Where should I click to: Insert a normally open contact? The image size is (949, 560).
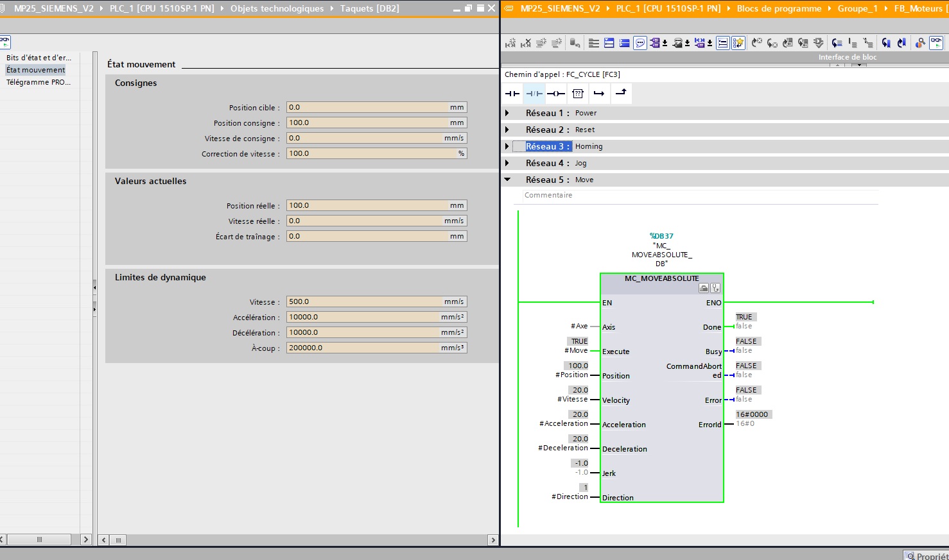click(512, 94)
